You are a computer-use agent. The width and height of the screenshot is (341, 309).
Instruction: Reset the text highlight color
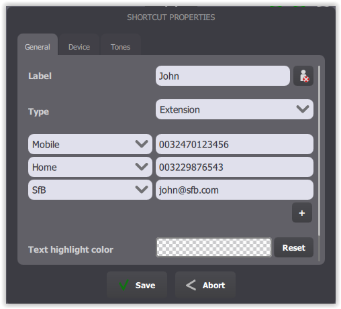pyautogui.click(x=293, y=247)
